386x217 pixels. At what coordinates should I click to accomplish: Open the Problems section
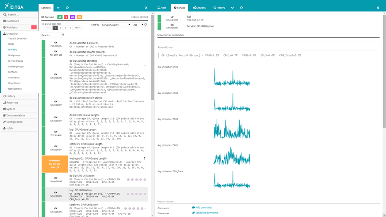pos(12,27)
